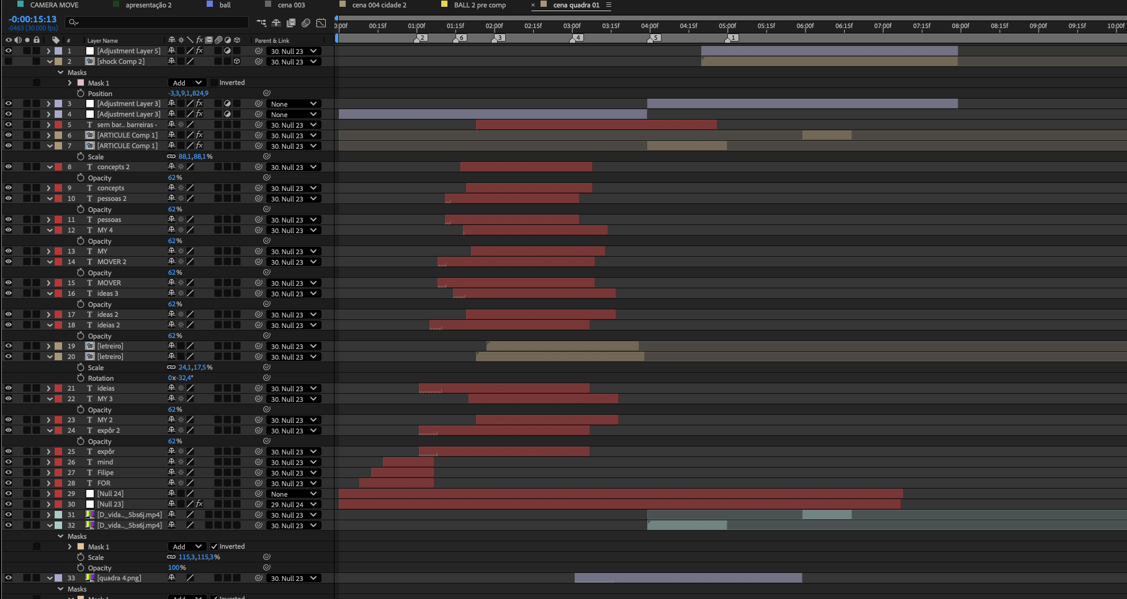Open the Graph Editor
Image resolution: width=1127 pixels, height=599 pixels.
pyautogui.click(x=321, y=23)
